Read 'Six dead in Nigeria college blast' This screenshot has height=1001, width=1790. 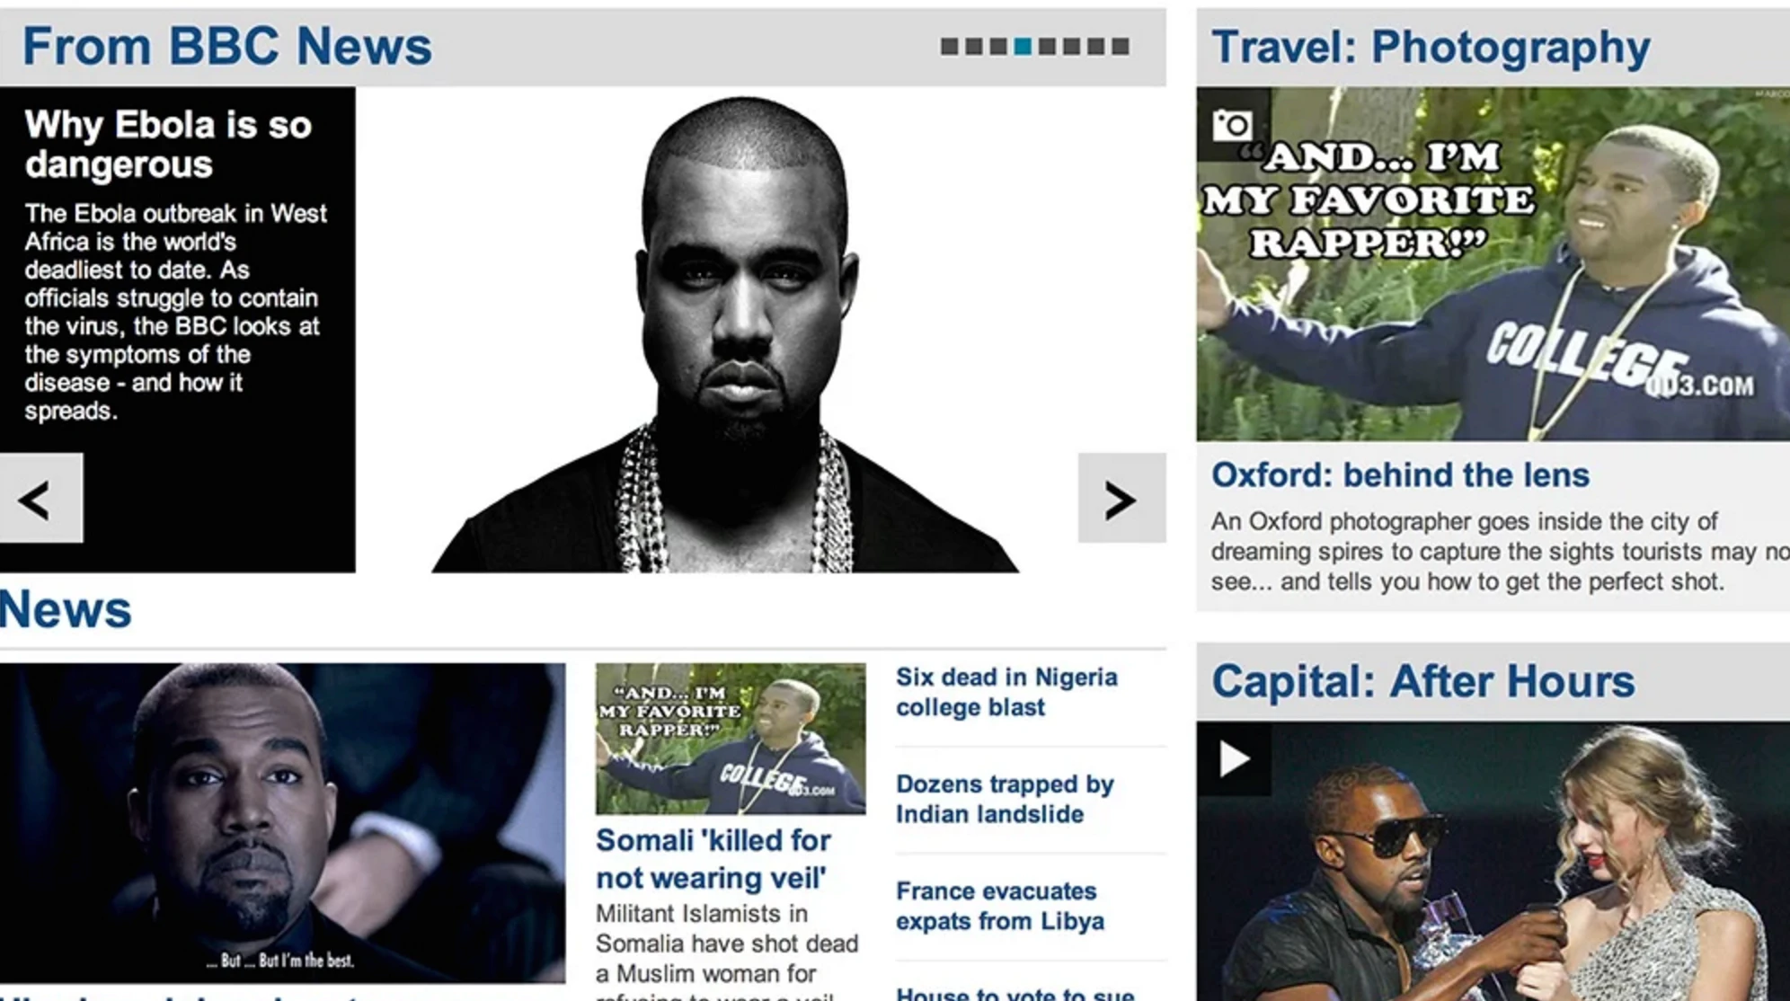[1006, 692]
